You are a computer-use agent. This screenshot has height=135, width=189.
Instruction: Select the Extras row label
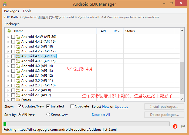(26, 100)
